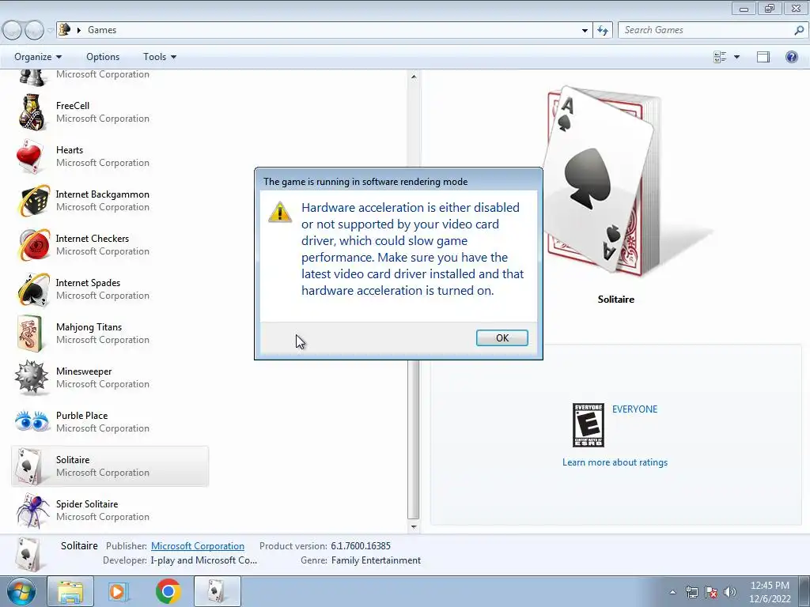Select the 'Spider Solitaire' name
Screen dimensions: 810x607
(87, 504)
